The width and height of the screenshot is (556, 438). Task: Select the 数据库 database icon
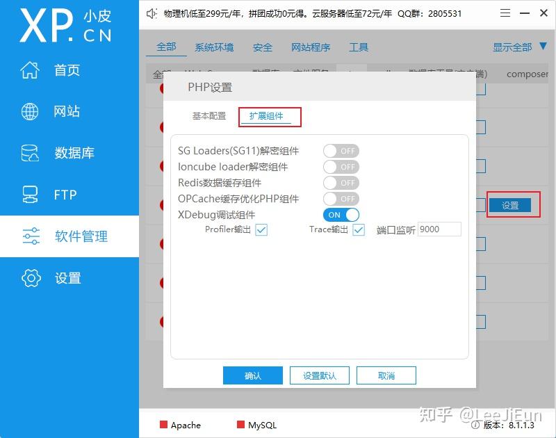tap(30, 153)
